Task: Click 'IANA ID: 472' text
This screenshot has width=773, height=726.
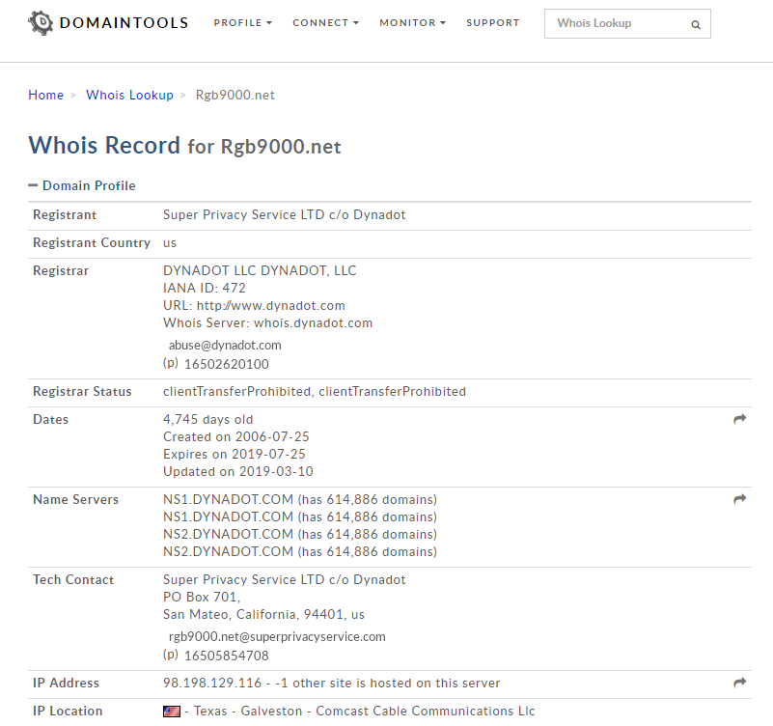Action: coord(204,288)
